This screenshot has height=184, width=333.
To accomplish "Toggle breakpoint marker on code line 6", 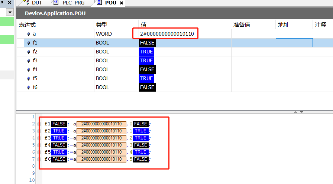I will click(x=39, y=152).
